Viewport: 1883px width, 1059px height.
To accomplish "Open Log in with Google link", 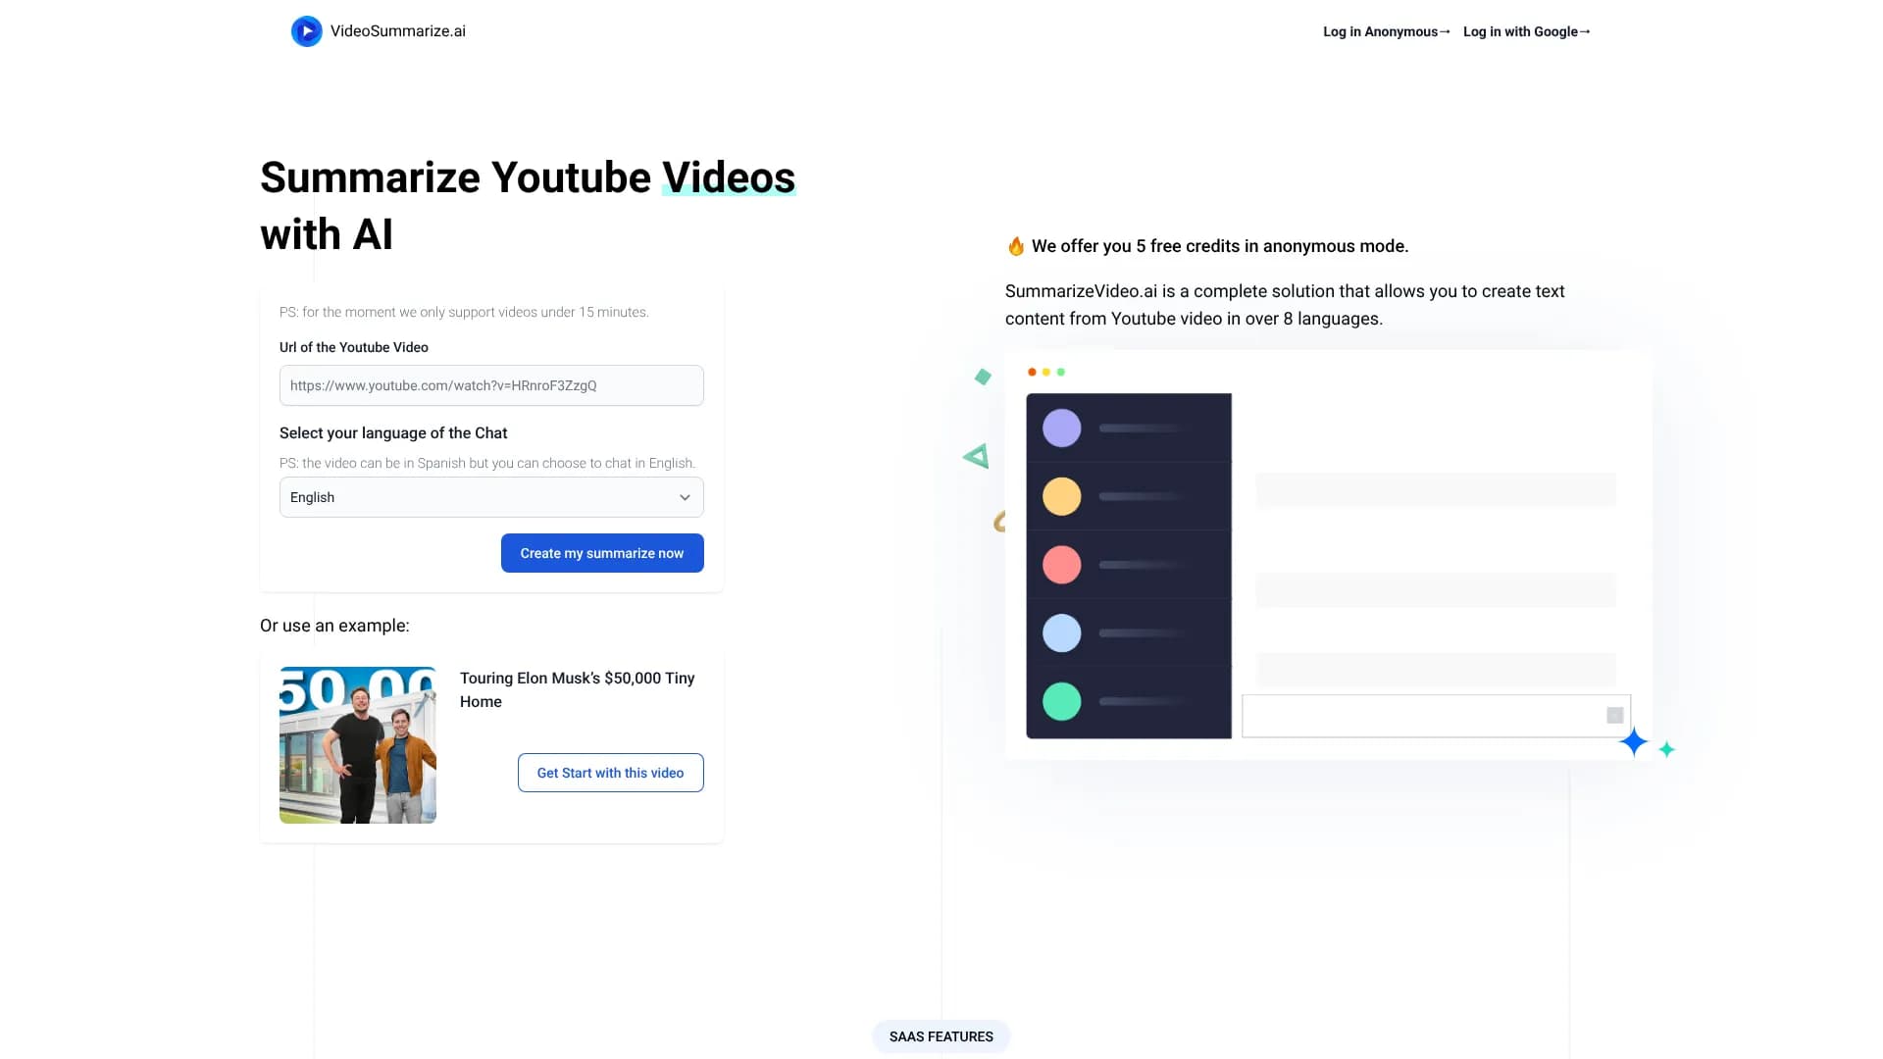I will [1526, 31].
